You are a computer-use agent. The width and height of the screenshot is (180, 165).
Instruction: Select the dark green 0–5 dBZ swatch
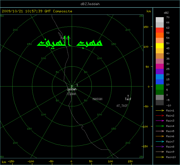coord(160,92)
